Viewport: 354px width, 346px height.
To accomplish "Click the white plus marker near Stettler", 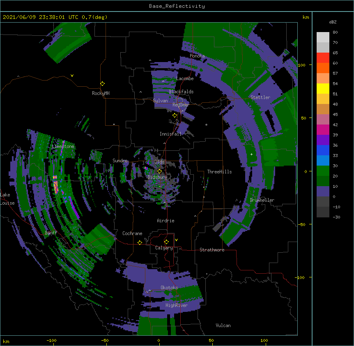I will pyautogui.click(x=251, y=154).
